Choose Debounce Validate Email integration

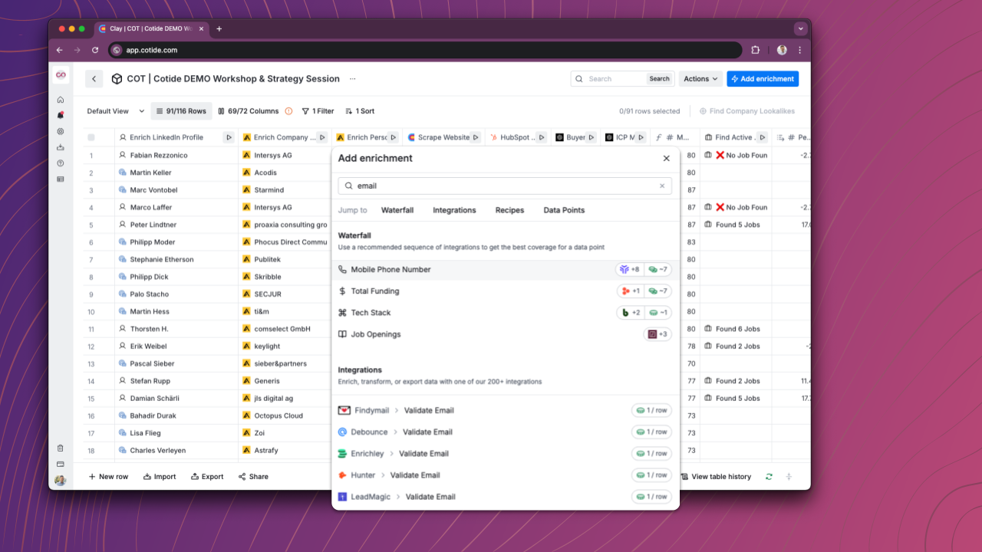coord(506,432)
